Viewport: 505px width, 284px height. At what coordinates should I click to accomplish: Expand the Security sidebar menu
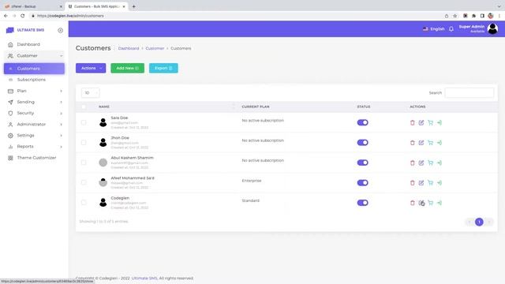34,113
